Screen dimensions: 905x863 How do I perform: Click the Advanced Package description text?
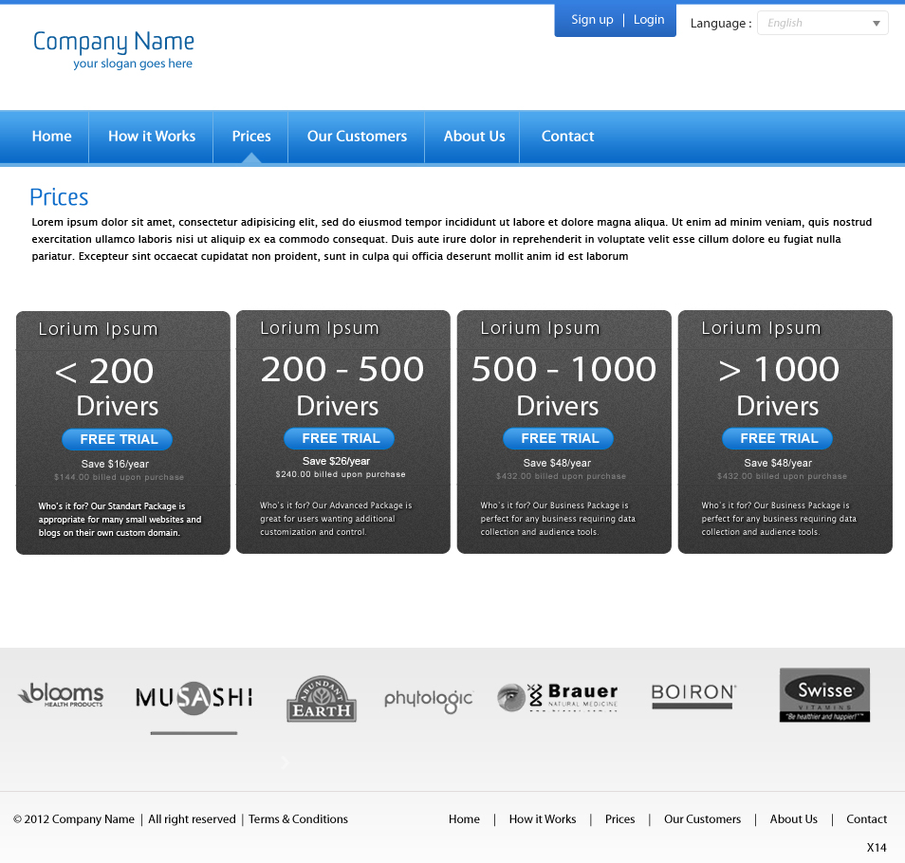click(336, 519)
